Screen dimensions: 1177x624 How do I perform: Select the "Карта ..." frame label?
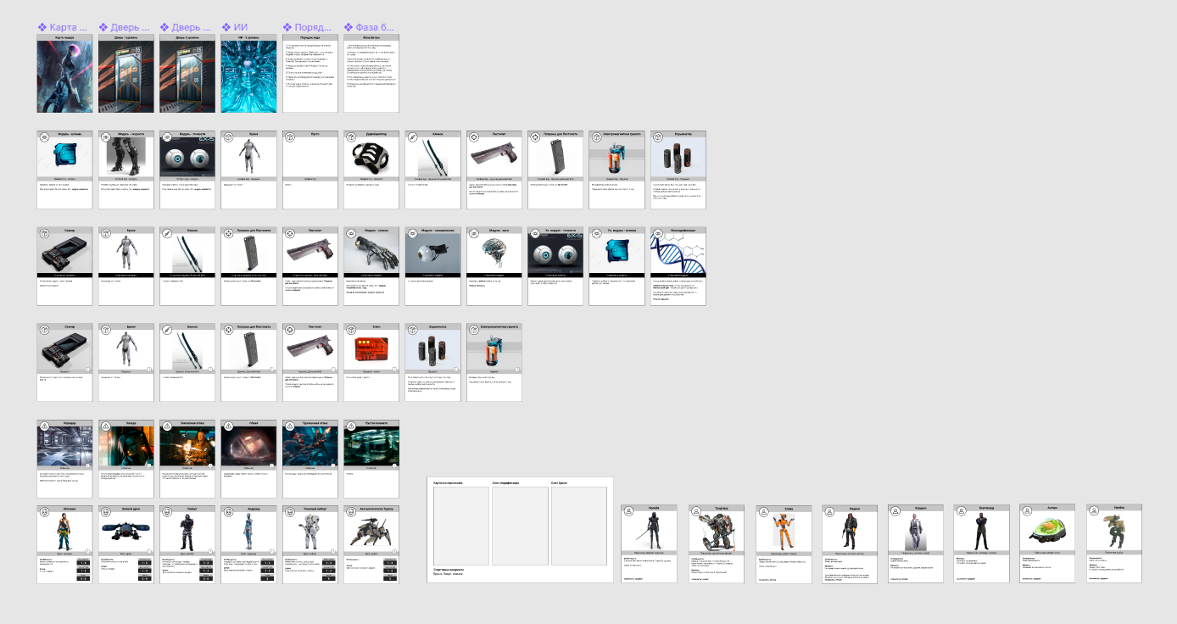pos(64,27)
